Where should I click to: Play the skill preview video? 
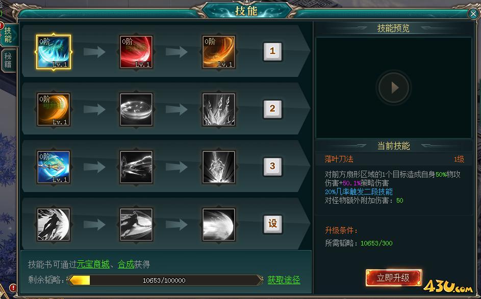tap(394, 88)
